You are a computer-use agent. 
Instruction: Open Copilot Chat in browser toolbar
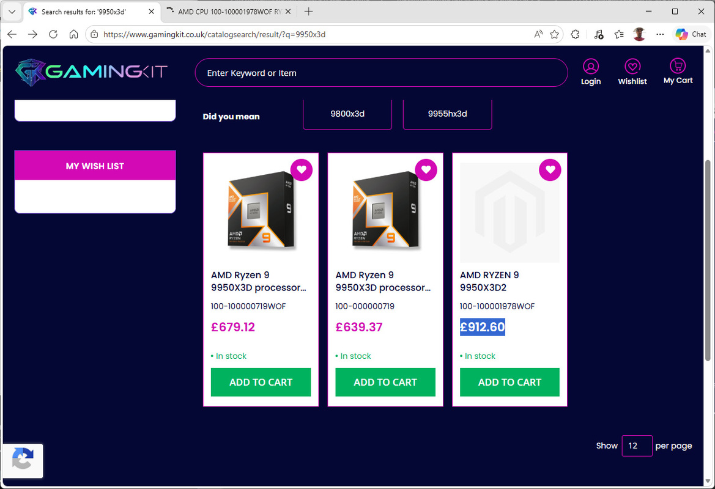click(691, 34)
